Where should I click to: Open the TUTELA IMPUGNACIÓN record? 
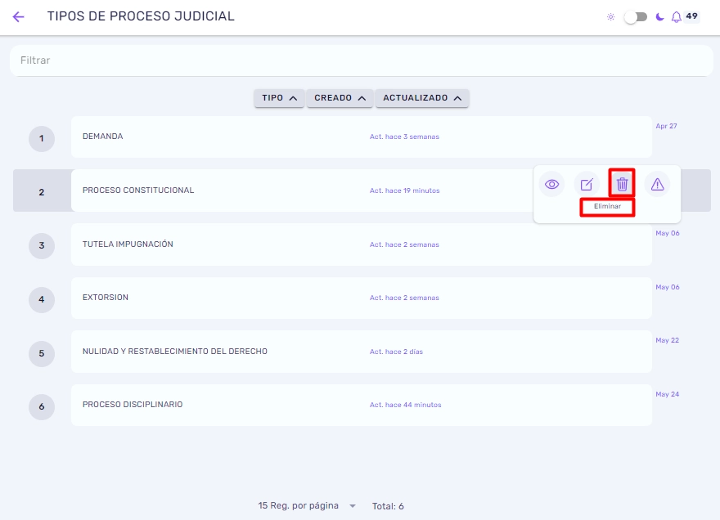tap(362, 244)
